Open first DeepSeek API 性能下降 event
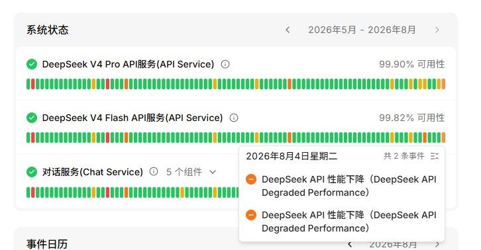Image resolution: width=481 pixels, height=250 pixels. click(348, 186)
